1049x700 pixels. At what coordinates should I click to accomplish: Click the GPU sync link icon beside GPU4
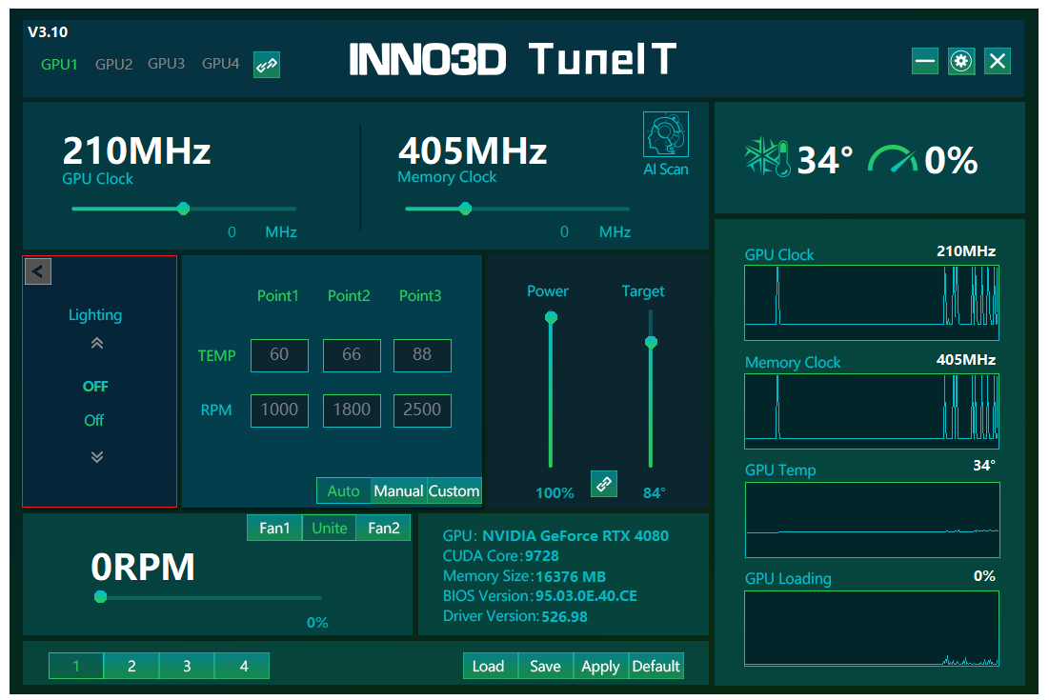pos(266,65)
